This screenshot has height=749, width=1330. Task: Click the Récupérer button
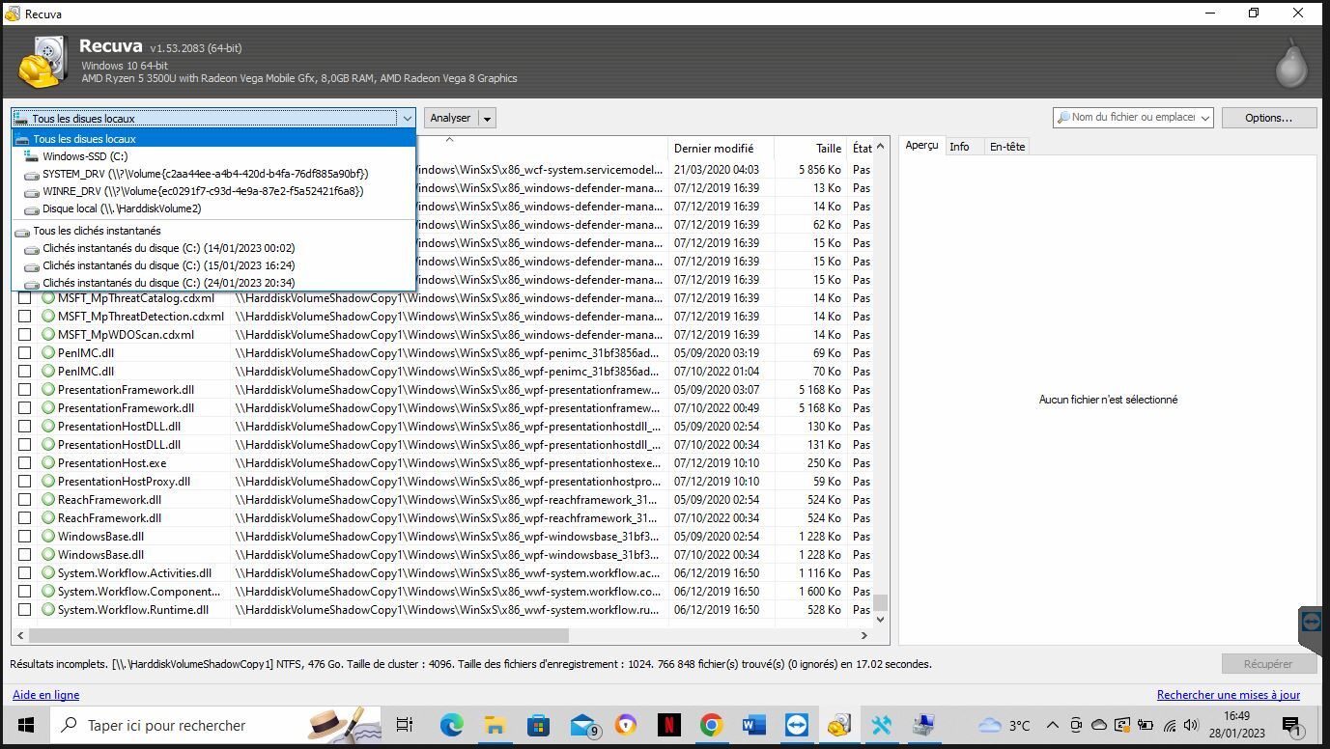pyautogui.click(x=1268, y=664)
